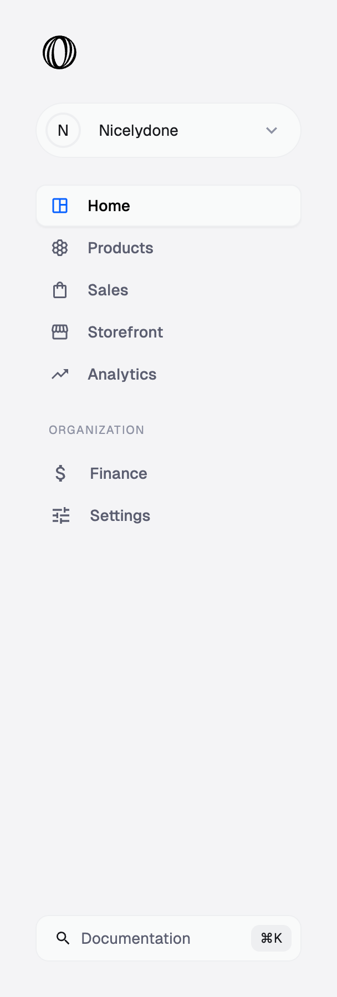Viewport: 337px width, 997px height.
Task: Click the ⌘K shortcut badge
Action: (x=271, y=938)
